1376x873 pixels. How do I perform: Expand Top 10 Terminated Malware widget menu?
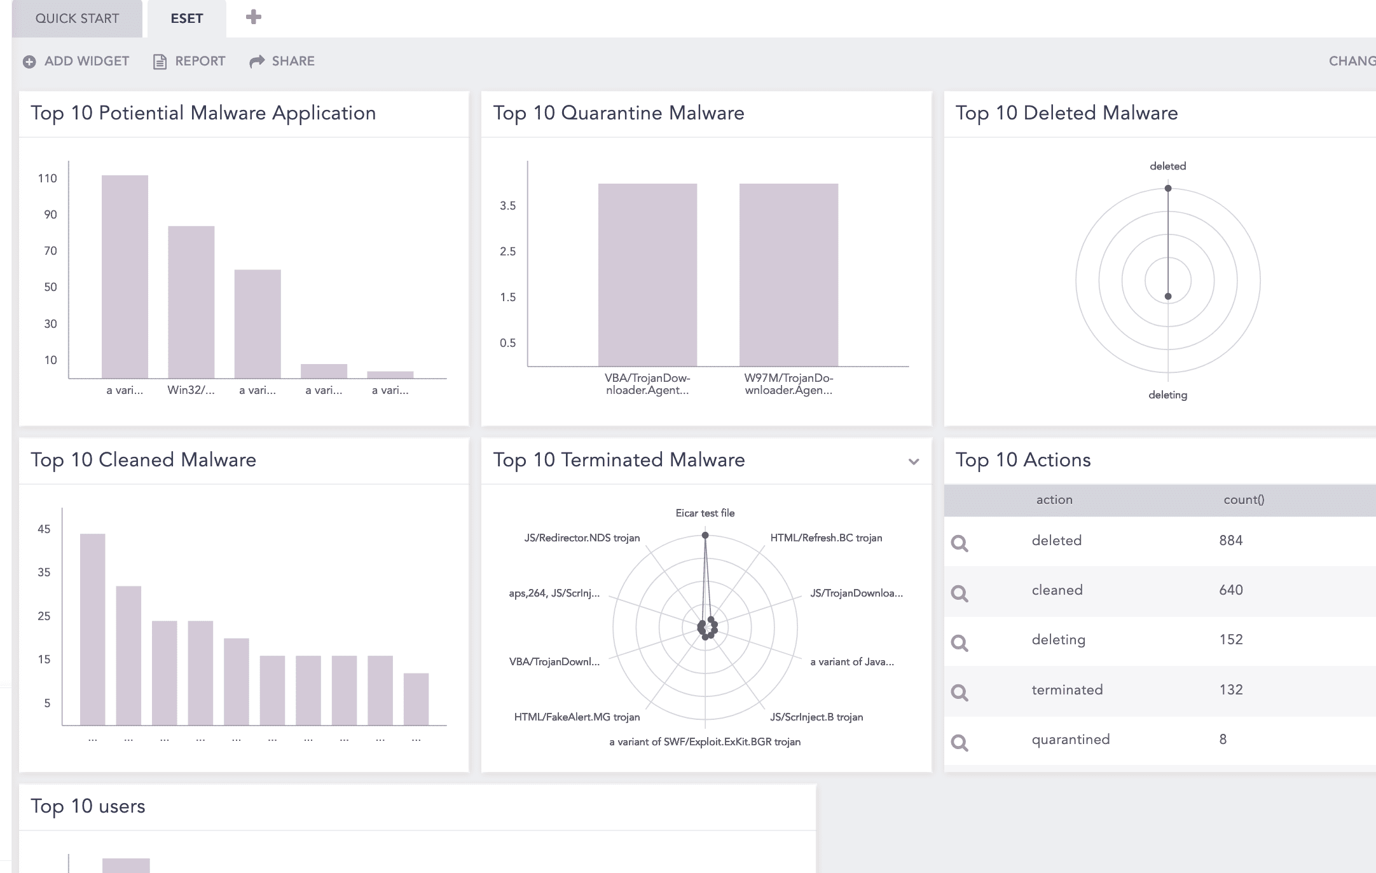pyautogui.click(x=914, y=462)
